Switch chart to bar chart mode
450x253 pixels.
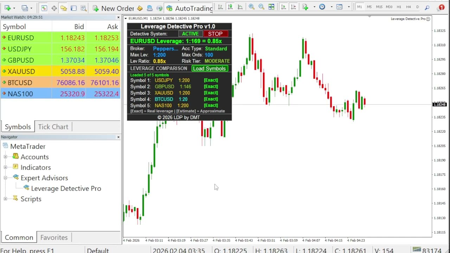click(220, 7)
